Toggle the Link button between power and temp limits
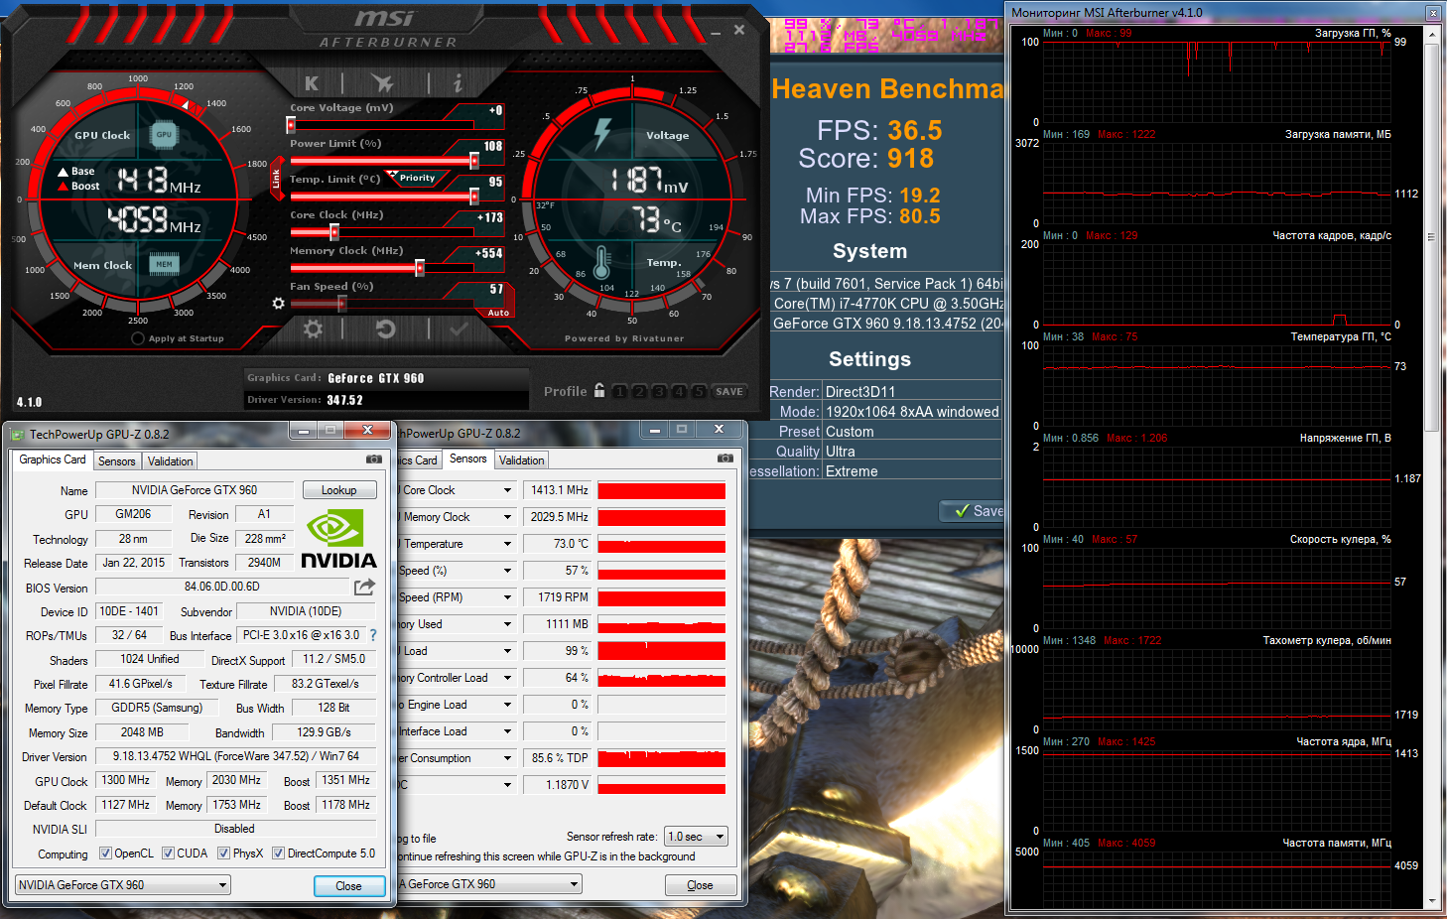 (x=277, y=179)
